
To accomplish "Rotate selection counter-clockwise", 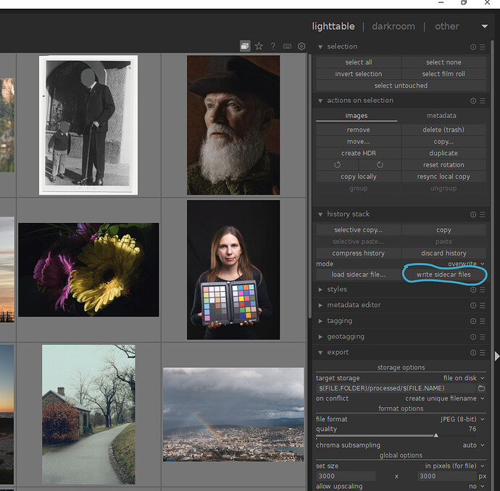I will pos(337,165).
